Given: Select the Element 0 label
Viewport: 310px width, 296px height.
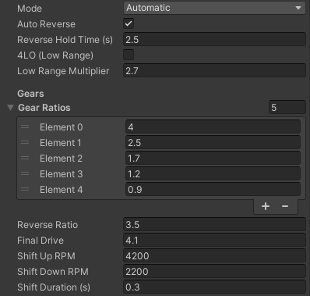Looking at the screenshot, I should (62, 127).
